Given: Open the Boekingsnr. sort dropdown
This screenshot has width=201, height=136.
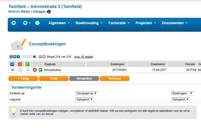Looking at the screenshot, I should [x=182, y=93].
